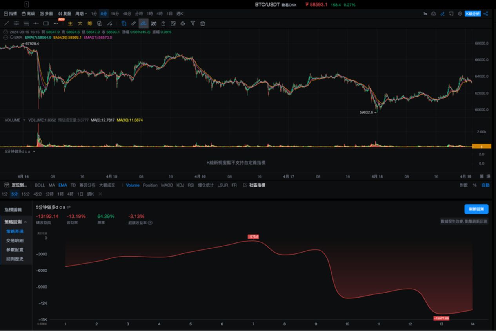Click the trash icon in drawing toolbar
The image size is (496, 332).
tap(203, 23)
